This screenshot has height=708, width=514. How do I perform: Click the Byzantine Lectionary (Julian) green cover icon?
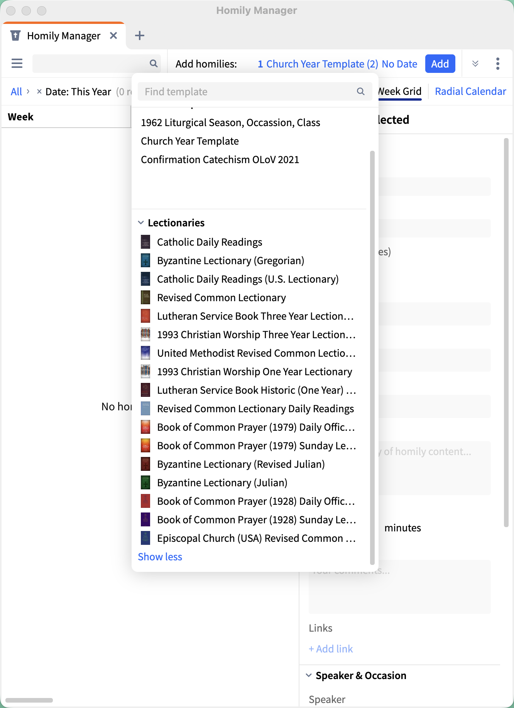145,482
